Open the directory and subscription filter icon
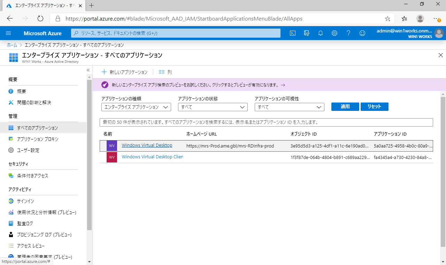Screen dimensions: 446x265 [307, 33]
